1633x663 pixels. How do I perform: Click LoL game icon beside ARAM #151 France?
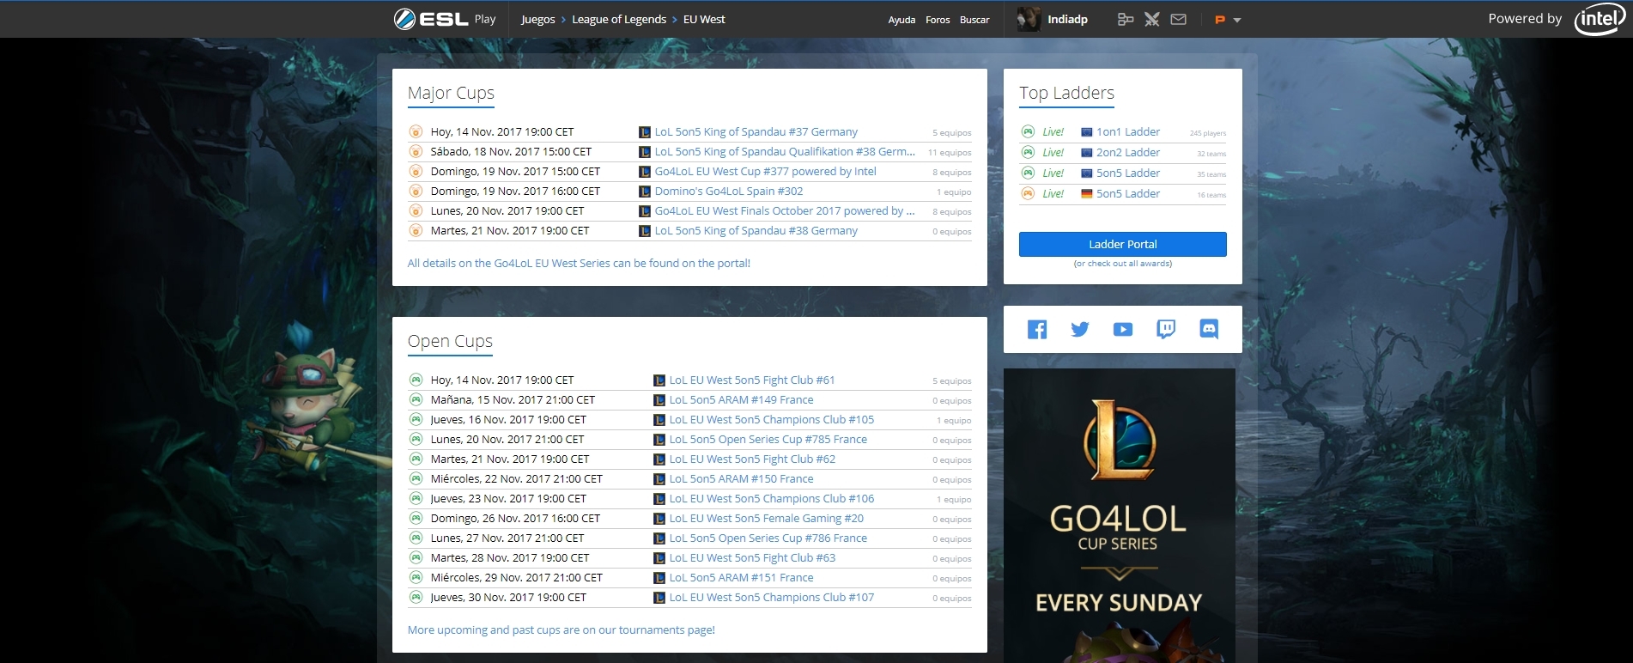point(659,578)
